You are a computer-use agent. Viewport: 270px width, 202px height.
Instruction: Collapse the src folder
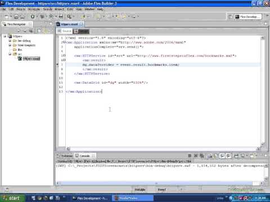[x=10, y=54]
